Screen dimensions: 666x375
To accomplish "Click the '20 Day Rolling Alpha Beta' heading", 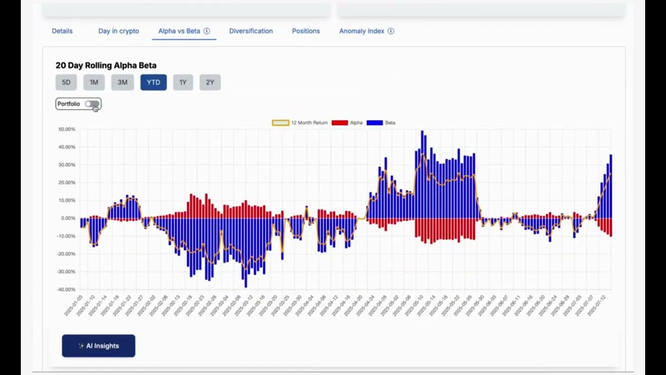I will tap(106, 66).
